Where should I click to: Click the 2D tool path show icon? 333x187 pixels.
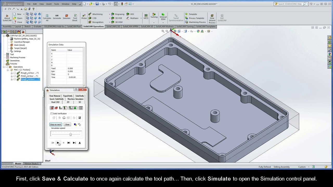(x=61, y=108)
